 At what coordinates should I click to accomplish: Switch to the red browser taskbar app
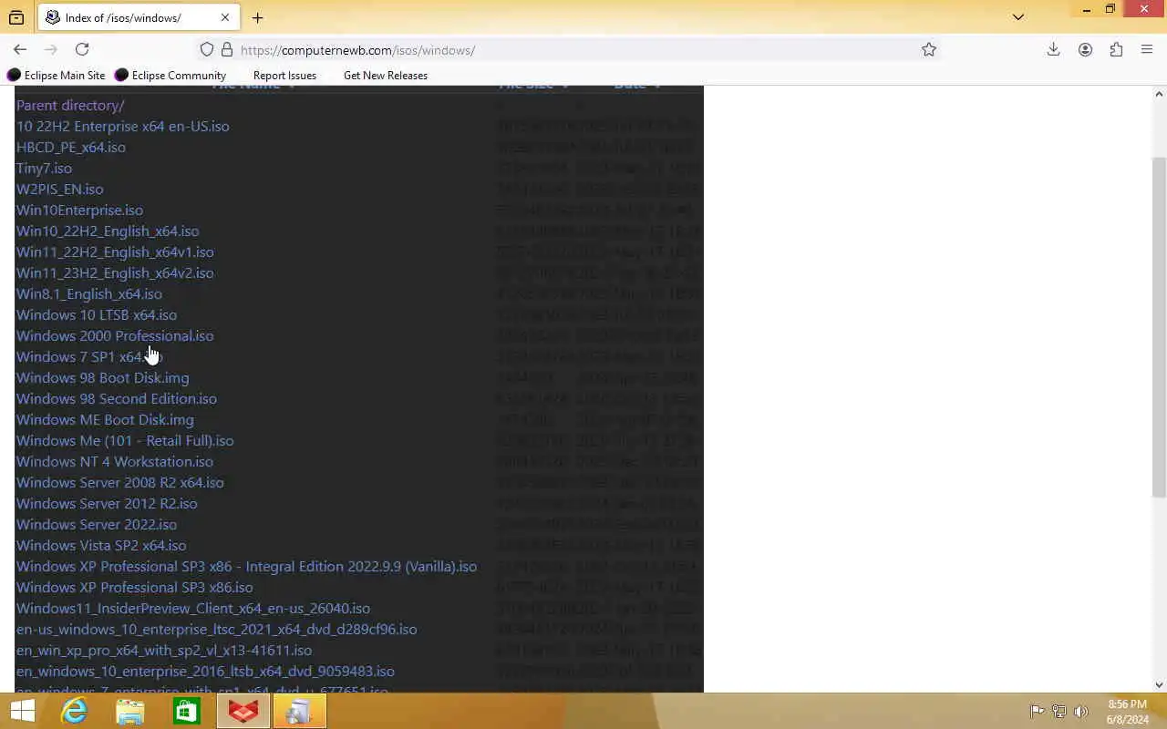click(x=243, y=711)
